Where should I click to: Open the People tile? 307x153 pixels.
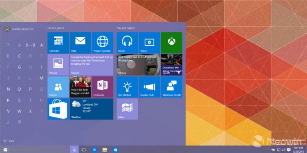coord(58,87)
